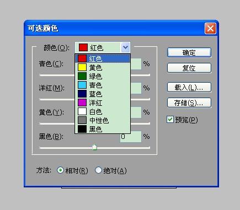Choose 蓝色 in the color list

(x=103, y=94)
